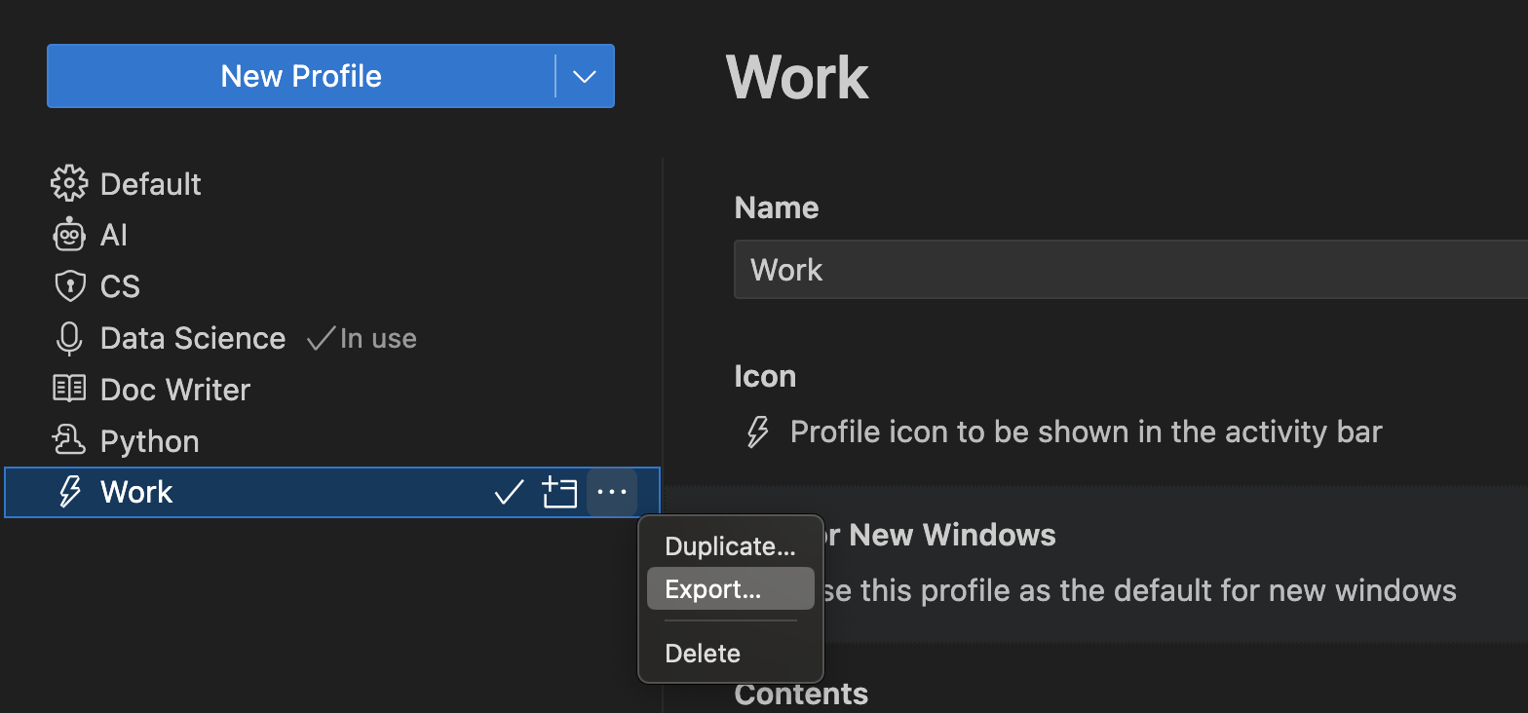Click the New Profile button

pyautogui.click(x=300, y=76)
